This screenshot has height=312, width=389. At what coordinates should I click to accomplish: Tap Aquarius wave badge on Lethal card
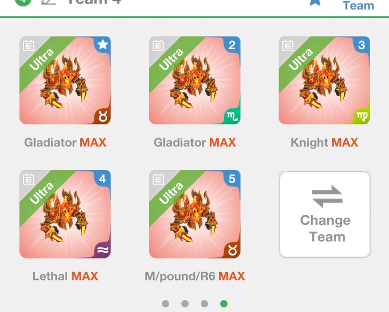coord(103,250)
